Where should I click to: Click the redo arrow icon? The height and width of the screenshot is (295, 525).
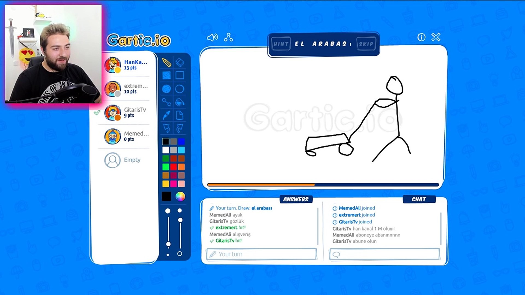coord(180,128)
